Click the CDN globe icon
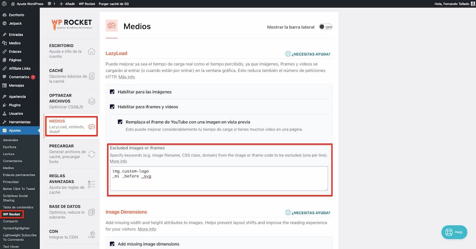Image resolution: width=476 pixels, height=249 pixels. 92,234
